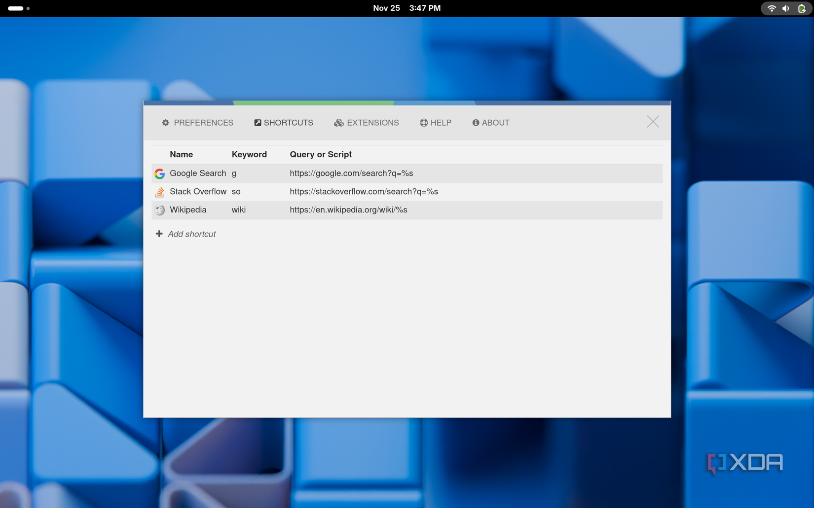This screenshot has width=814, height=508.
Task: Click the plus icon before Add shortcut
Action: click(159, 234)
